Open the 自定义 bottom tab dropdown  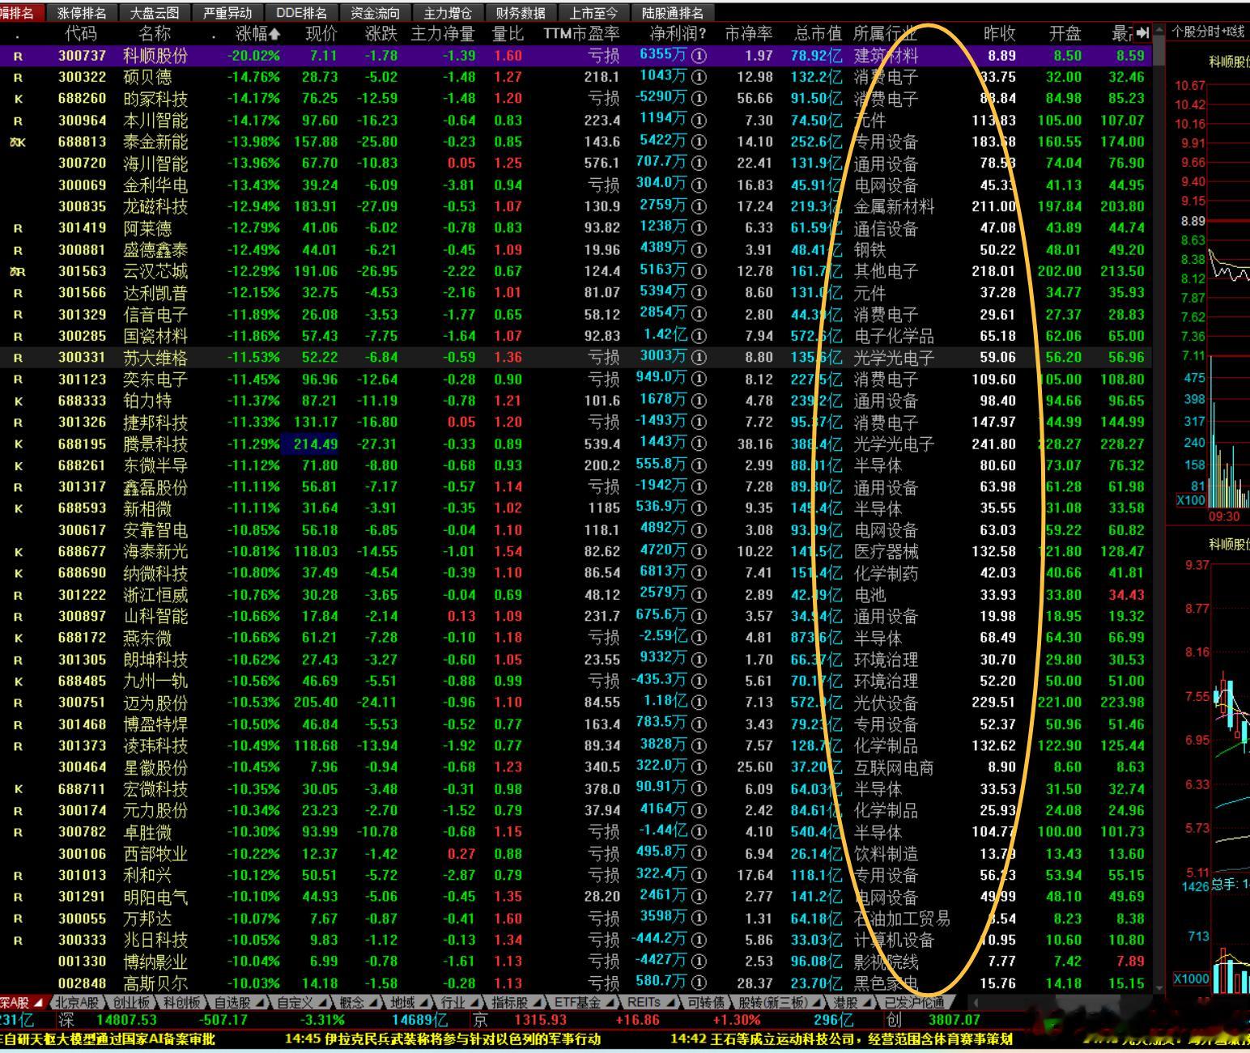pyautogui.click(x=322, y=1002)
